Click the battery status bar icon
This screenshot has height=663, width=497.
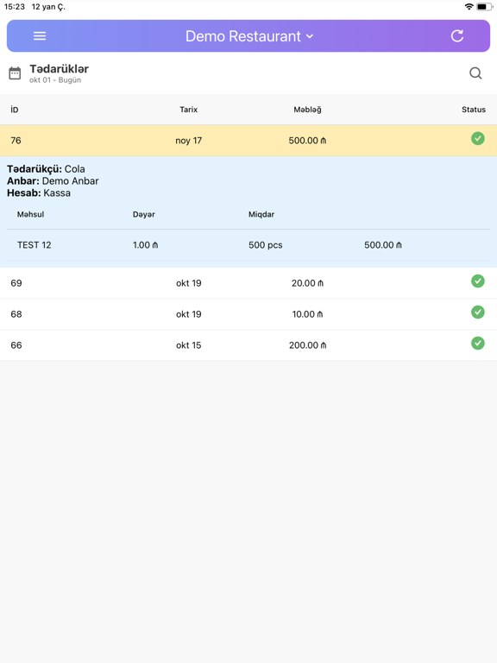tap(484, 7)
